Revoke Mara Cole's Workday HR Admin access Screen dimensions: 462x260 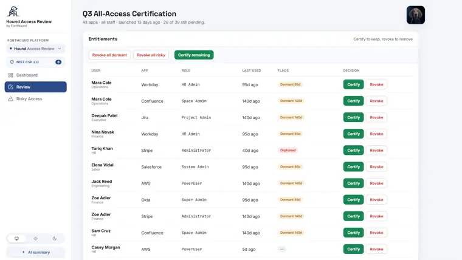tap(376, 84)
